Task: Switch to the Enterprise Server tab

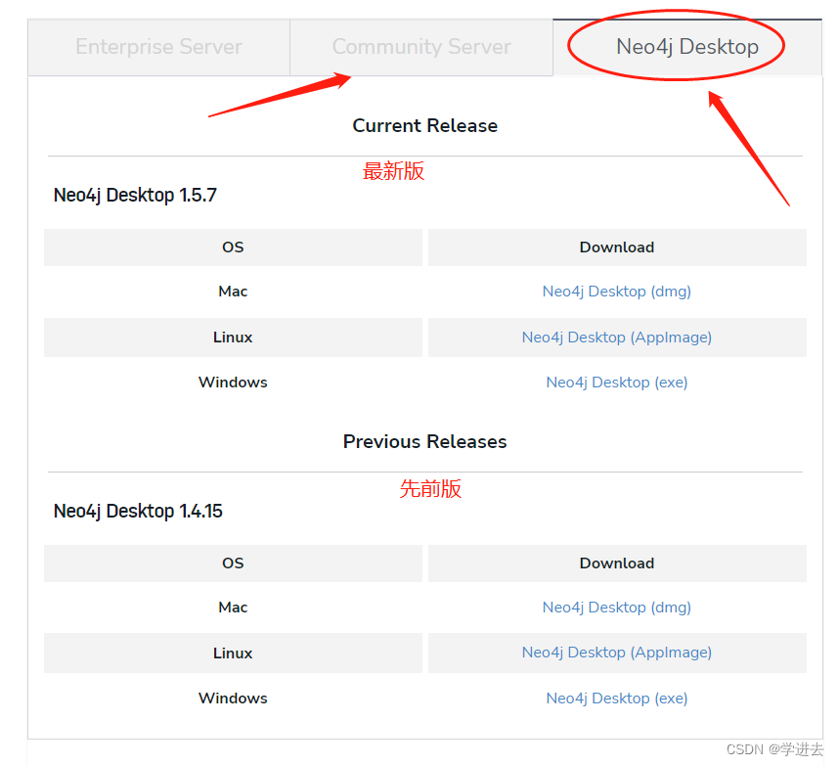Action: [x=158, y=47]
